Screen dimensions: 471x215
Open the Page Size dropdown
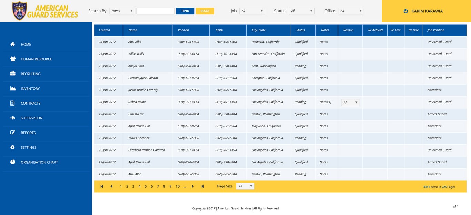(245, 186)
